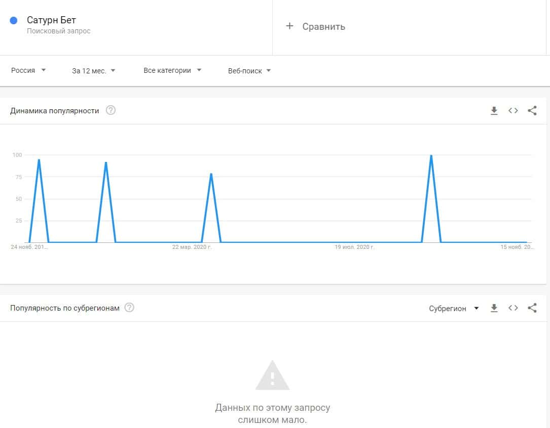Share the Динамика популярности chart
Screen dimensions: 550x428
tap(532, 111)
